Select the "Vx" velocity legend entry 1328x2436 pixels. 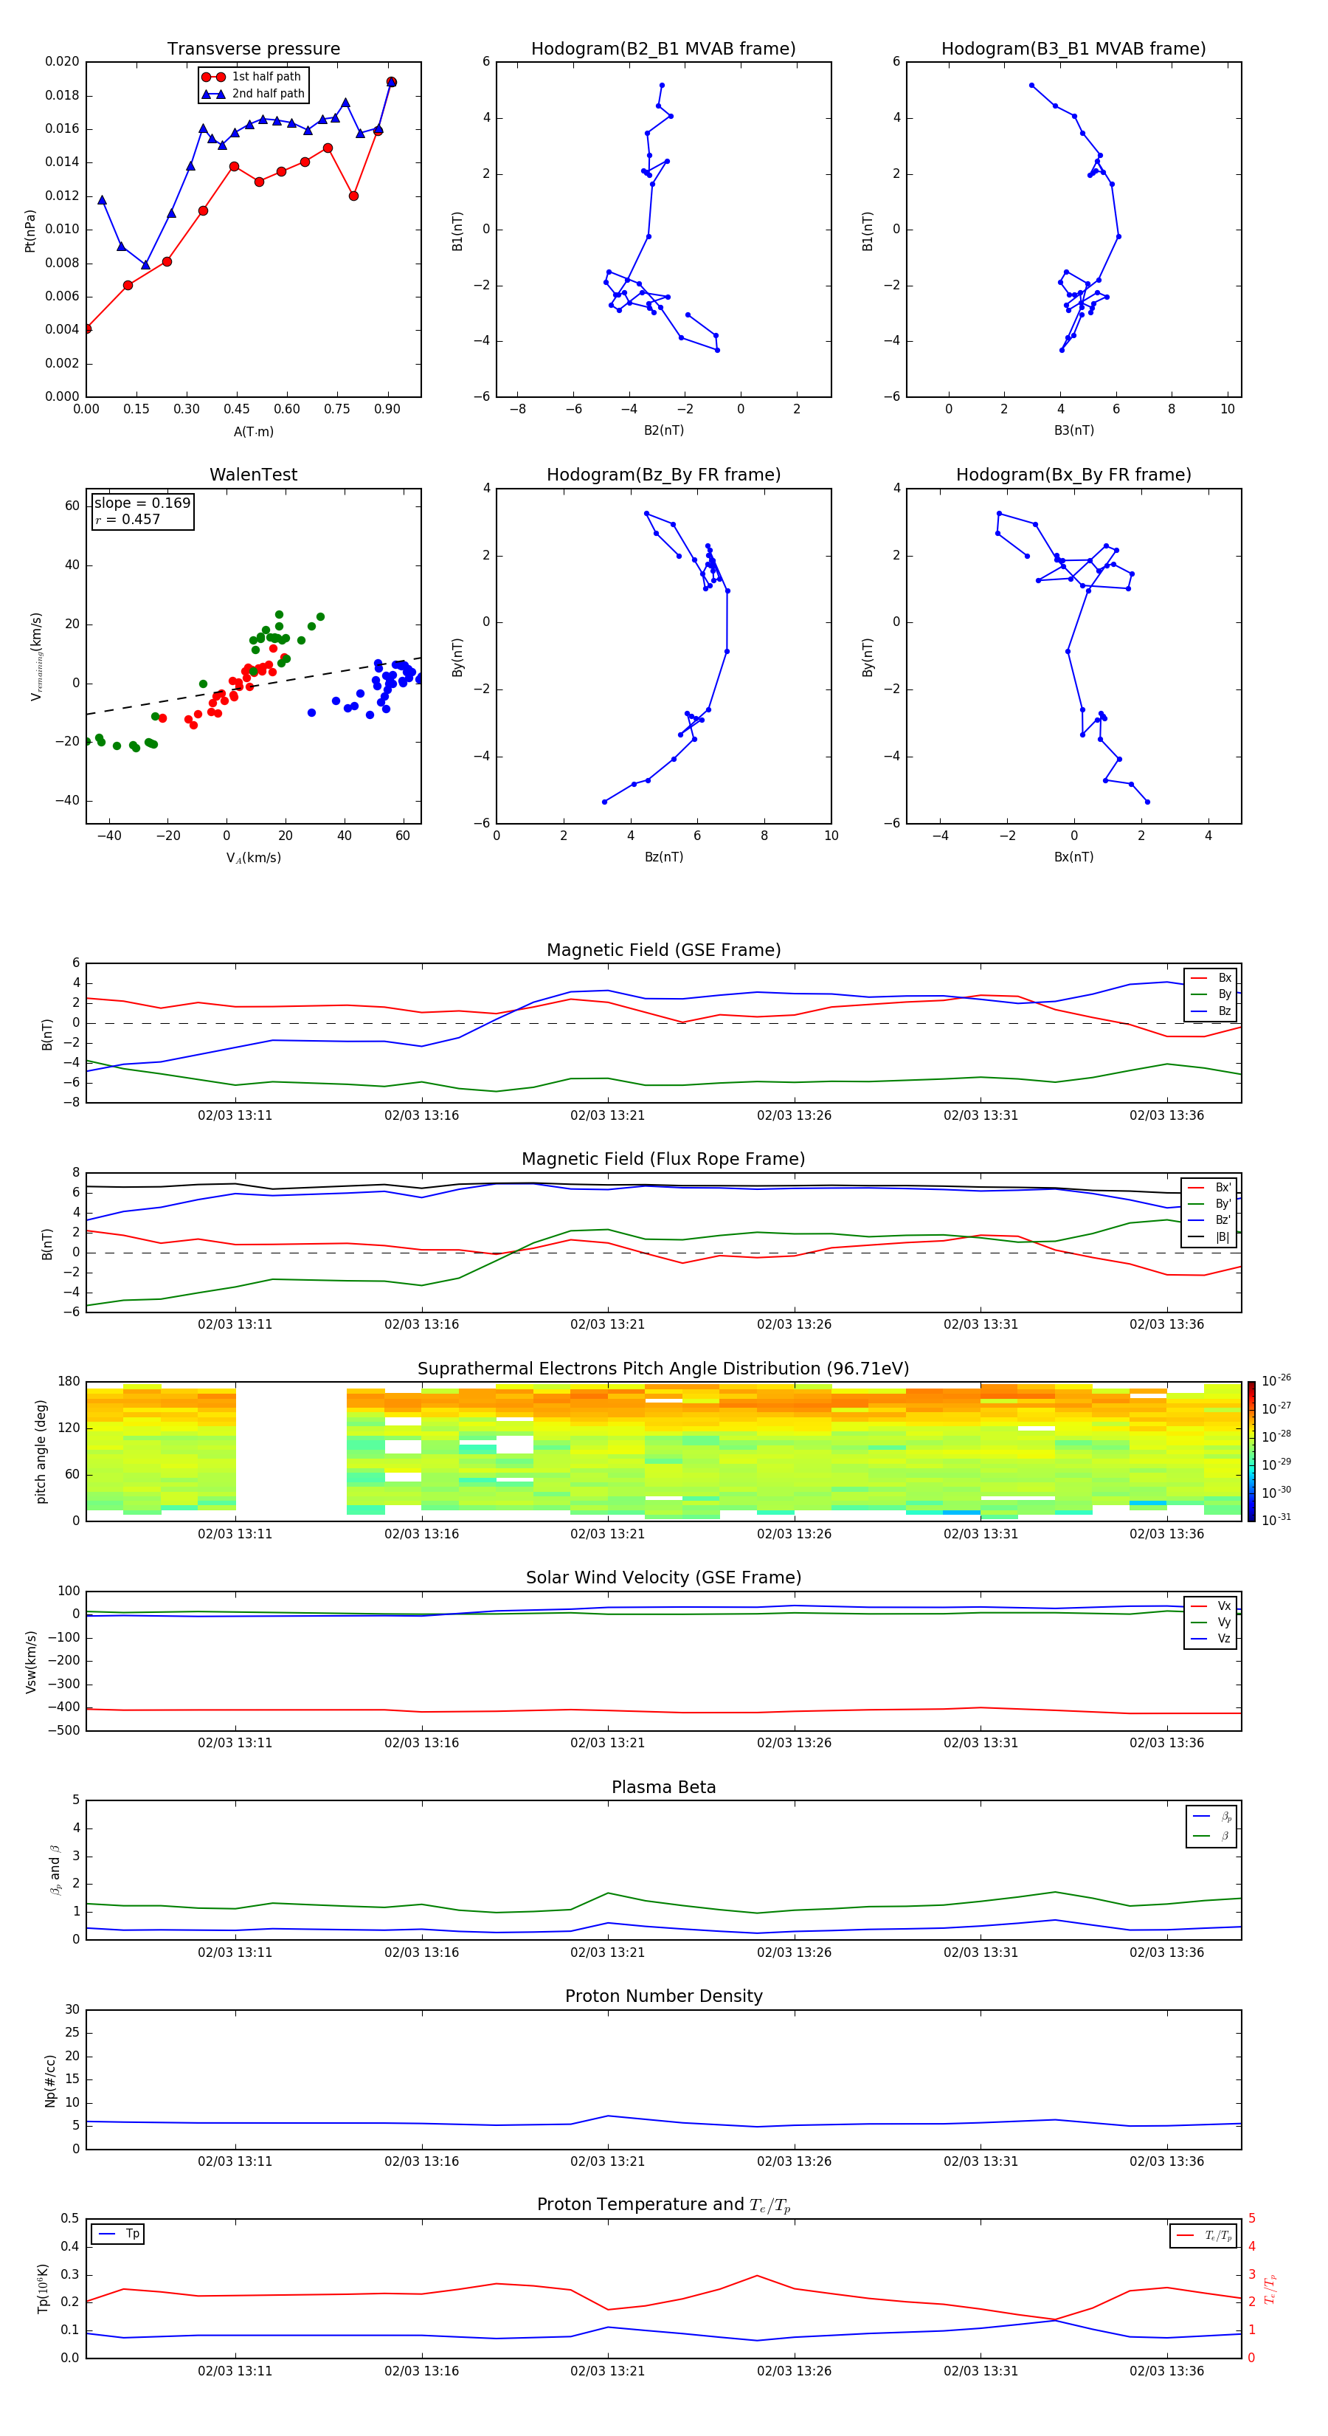[1211, 1606]
